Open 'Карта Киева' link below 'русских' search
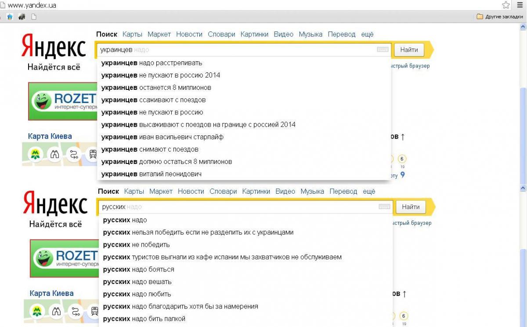Screen dimensions: 527x327 pyautogui.click(x=51, y=293)
